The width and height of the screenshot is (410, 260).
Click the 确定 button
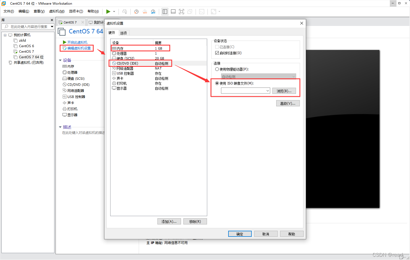pos(240,234)
